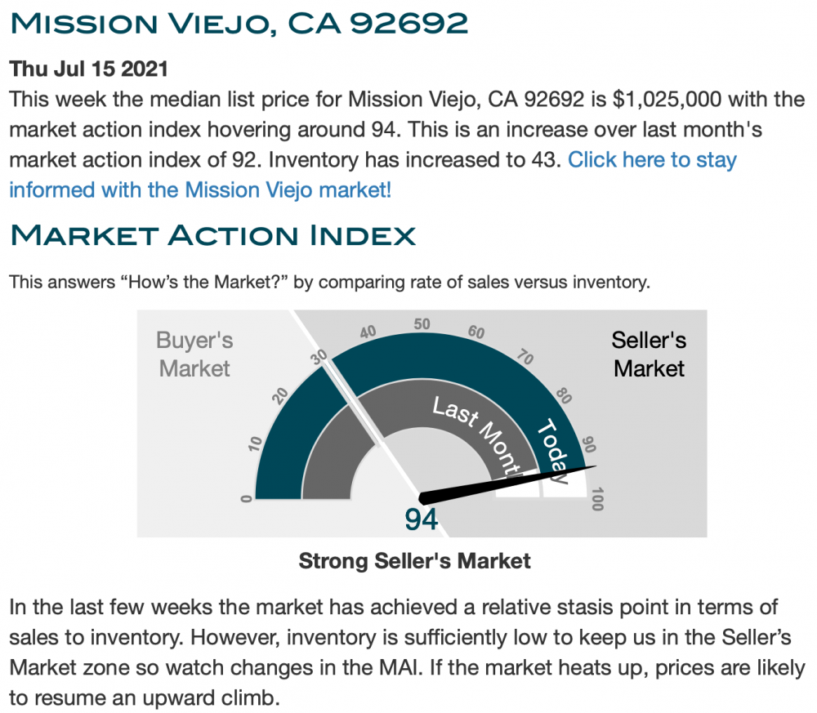Image resolution: width=817 pixels, height=713 pixels.
Task: Click the Thu Jul 15 2021 date
Action: (x=88, y=69)
